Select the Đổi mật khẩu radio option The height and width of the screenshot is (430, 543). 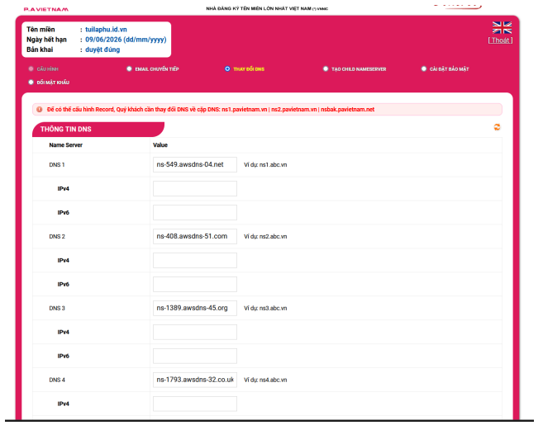(x=31, y=82)
